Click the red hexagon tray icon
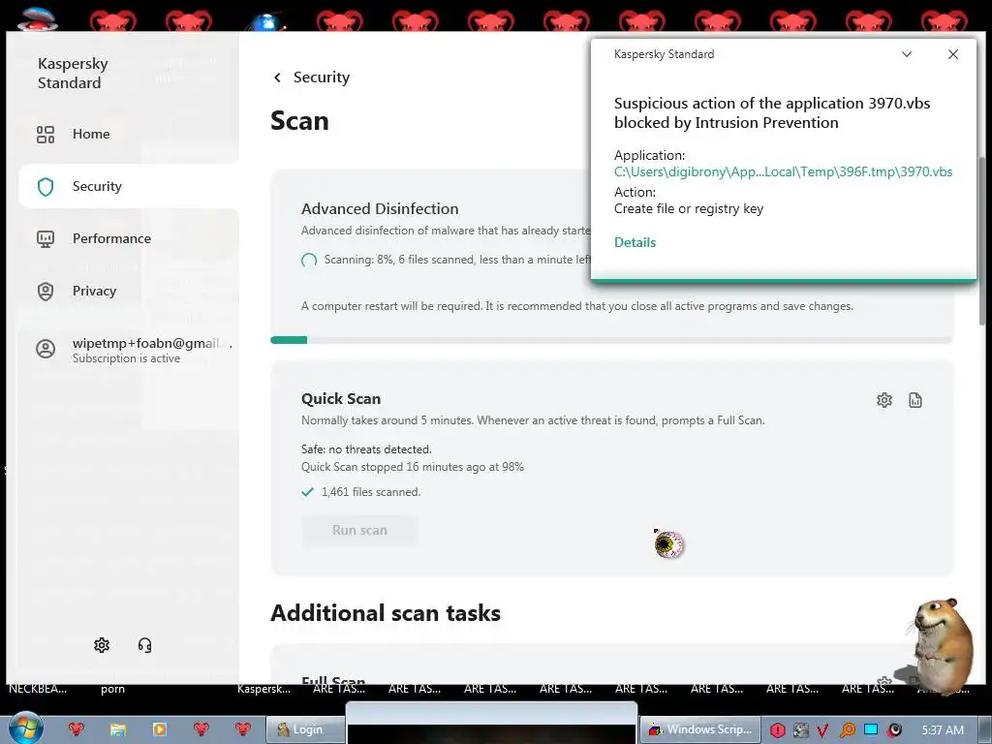The width and height of the screenshot is (992, 744). point(778,730)
